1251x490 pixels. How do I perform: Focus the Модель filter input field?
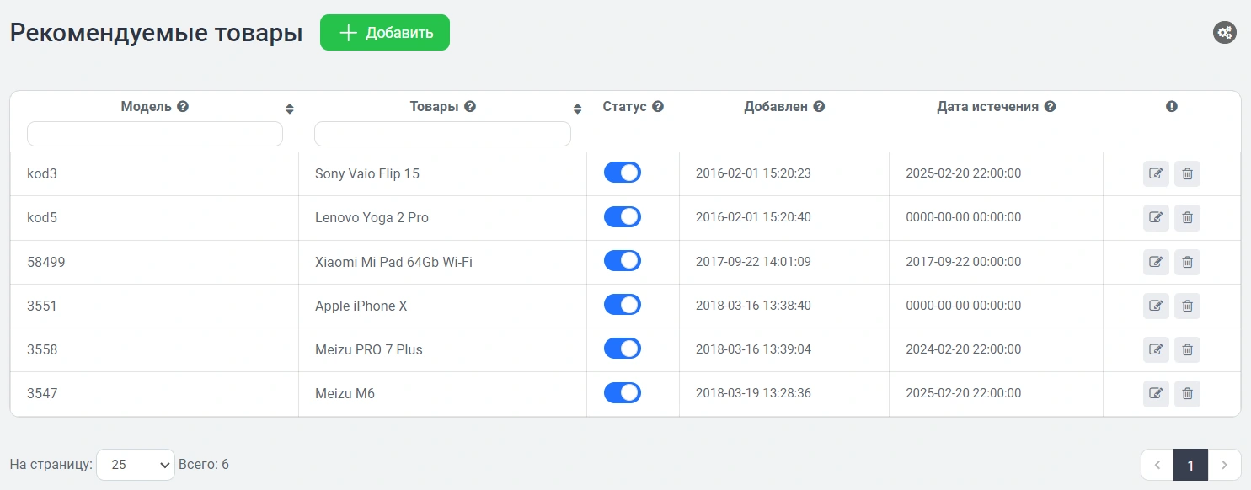tap(155, 134)
